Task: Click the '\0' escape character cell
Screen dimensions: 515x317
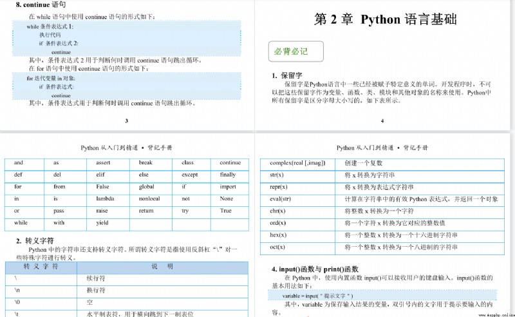Action: point(41,304)
